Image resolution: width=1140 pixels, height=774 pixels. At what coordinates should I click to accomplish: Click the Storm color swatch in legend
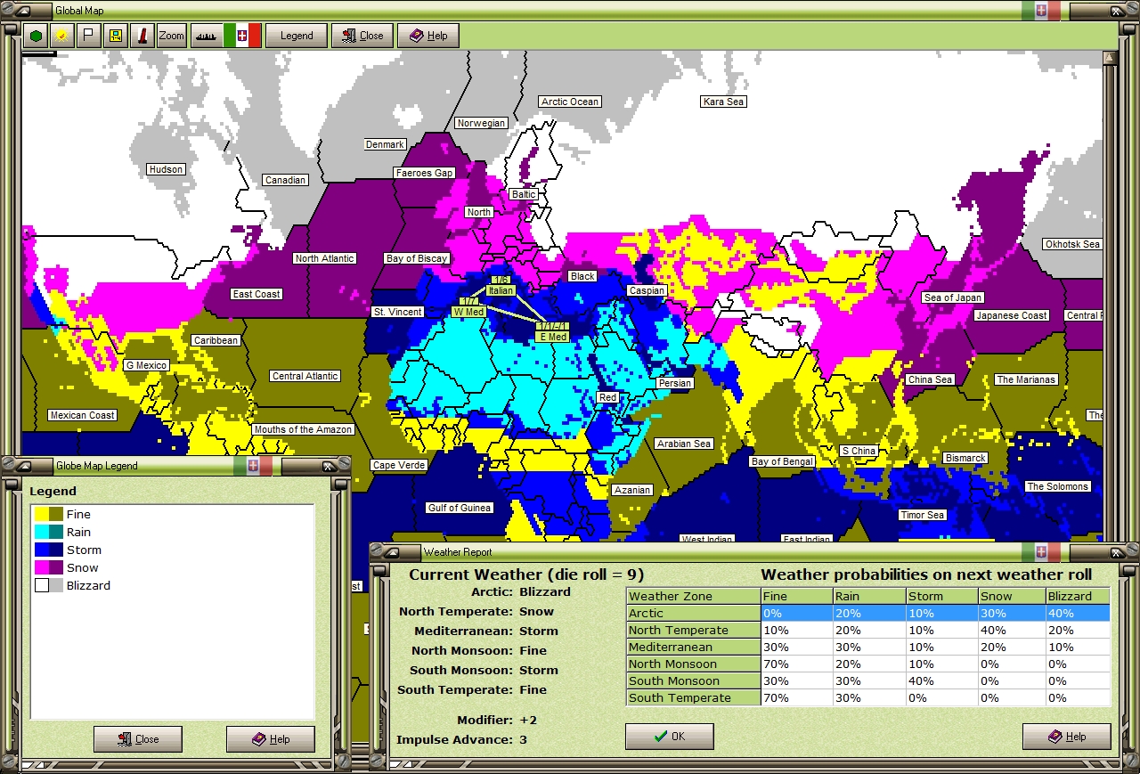pyautogui.click(x=49, y=550)
